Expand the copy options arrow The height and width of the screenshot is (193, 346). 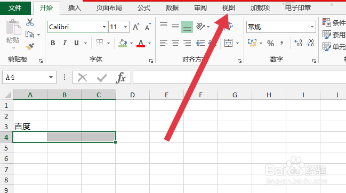coord(38,35)
